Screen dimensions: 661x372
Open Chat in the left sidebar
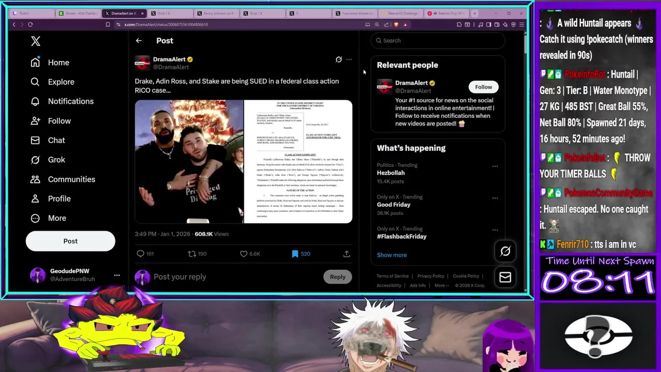pos(48,140)
